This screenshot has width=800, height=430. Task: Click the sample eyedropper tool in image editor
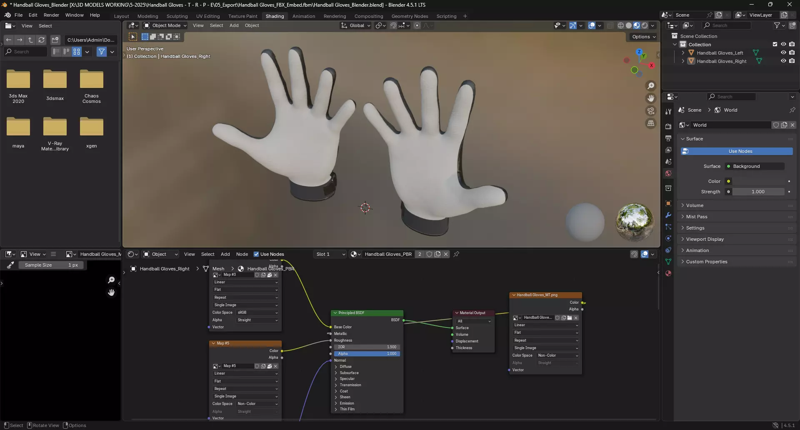[x=11, y=265]
